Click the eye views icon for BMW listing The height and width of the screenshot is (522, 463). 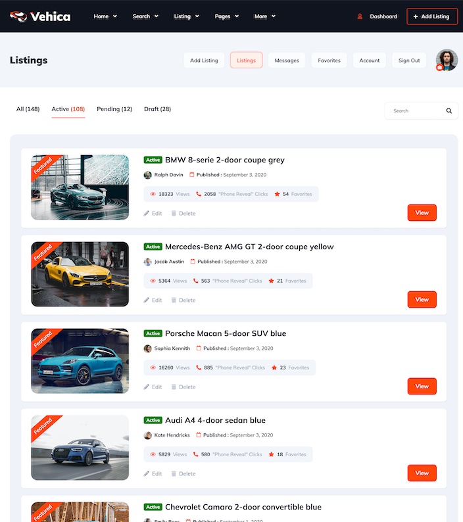click(153, 194)
